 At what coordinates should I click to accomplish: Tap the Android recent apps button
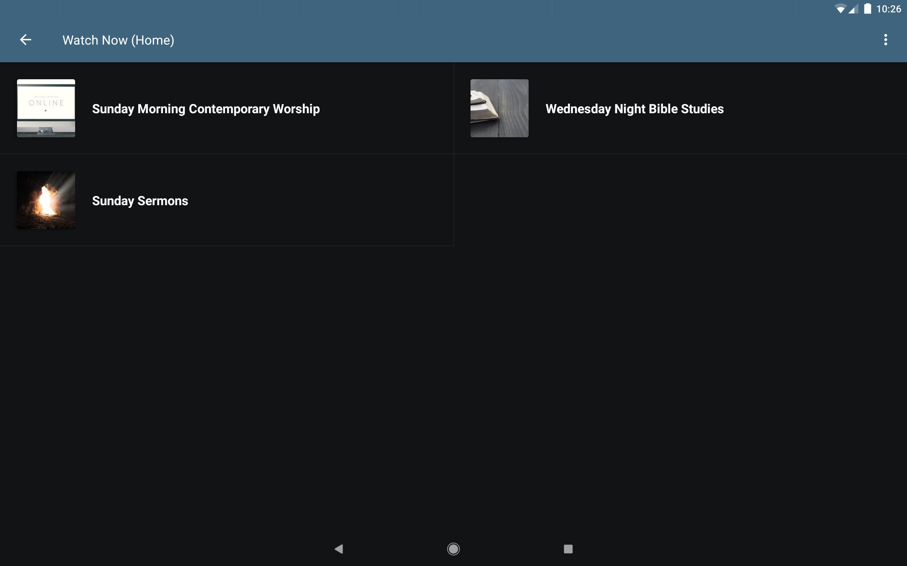pos(568,549)
